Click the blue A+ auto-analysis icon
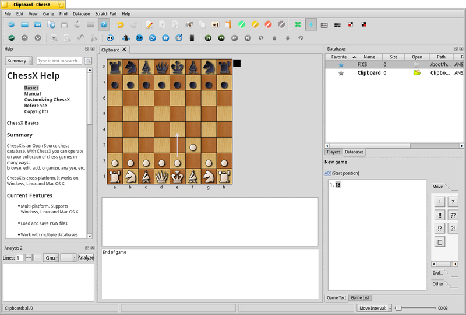Screen dimensions: 466x315 coord(139,38)
